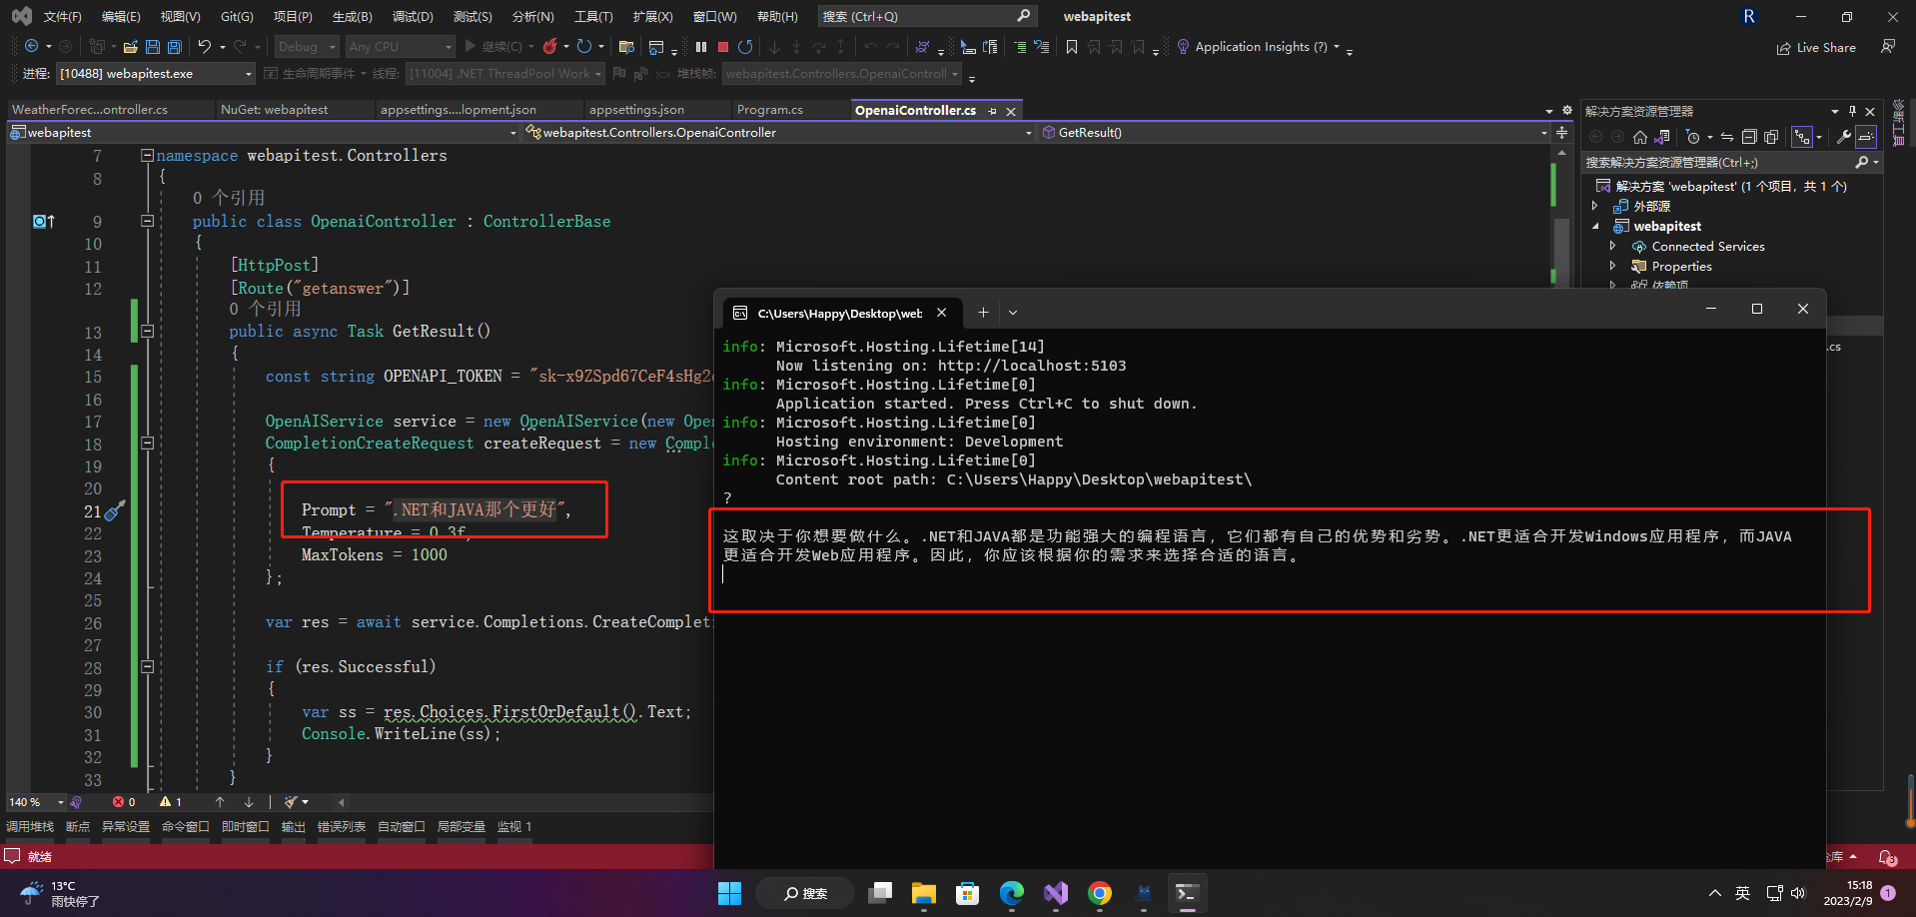Stop debugging with the red square

coord(723,47)
